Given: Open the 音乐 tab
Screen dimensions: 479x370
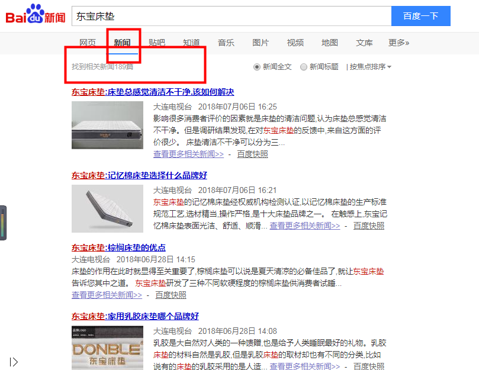Looking at the screenshot, I should 226,43.
